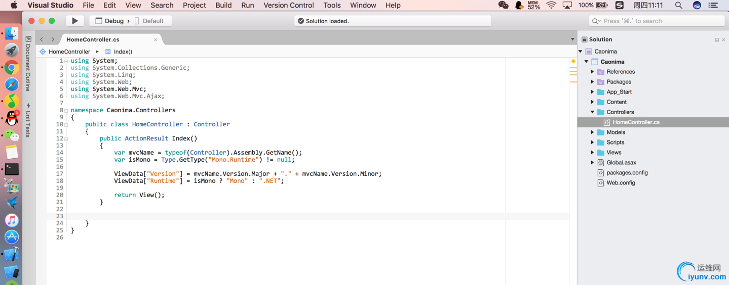Image resolution: width=729 pixels, height=285 pixels.
Task: Select the Global.asax file icon
Action: pyautogui.click(x=600, y=163)
